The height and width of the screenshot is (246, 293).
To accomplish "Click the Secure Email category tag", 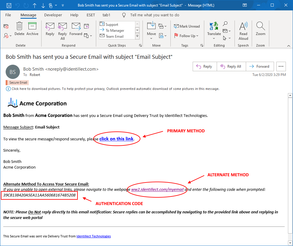I will click(17, 82).
